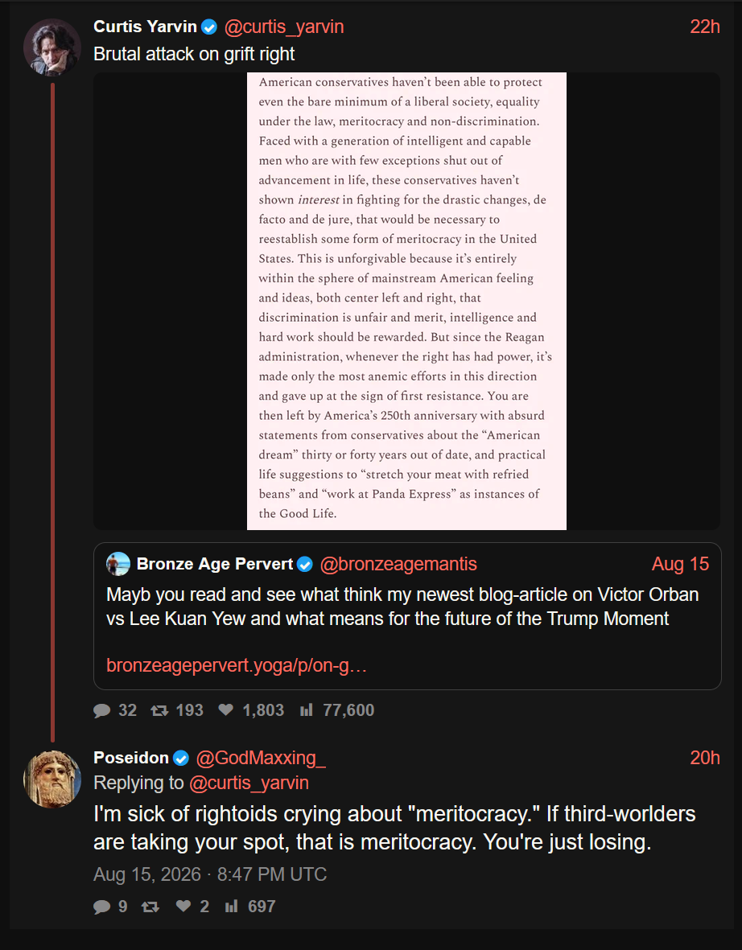The width and height of the screenshot is (742, 950).
Task: View analytics icon showing 77,600 views
Action: pyautogui.click(x=307, y=710)
